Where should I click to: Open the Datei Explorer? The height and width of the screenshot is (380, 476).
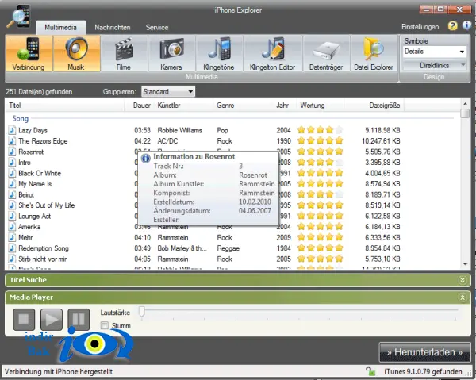pyautogui.click(x=374, y=53)
